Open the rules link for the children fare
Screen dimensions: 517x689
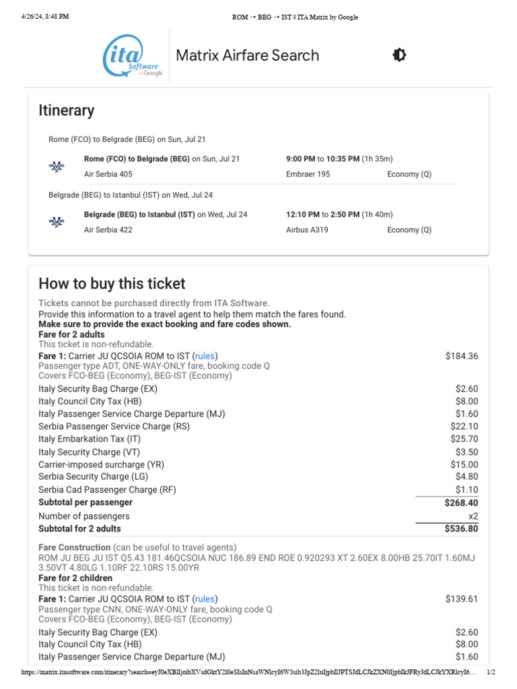click(205, 599)
